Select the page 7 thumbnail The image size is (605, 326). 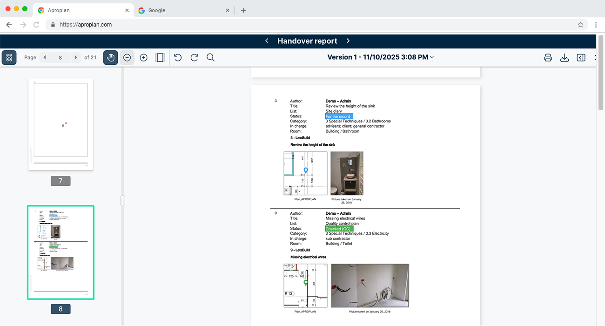tap(60, 124)
